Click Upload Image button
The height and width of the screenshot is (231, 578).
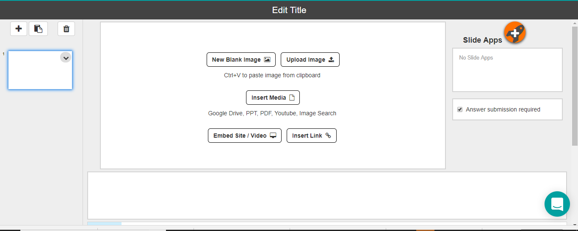(x=310, y=60)
